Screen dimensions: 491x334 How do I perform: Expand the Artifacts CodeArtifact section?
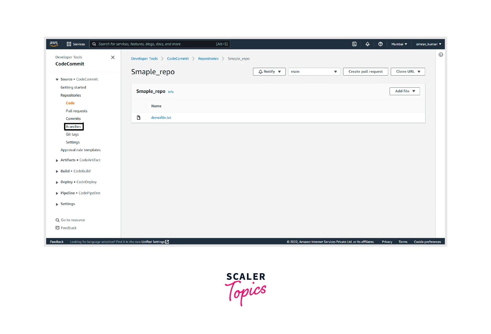(57, 160)
